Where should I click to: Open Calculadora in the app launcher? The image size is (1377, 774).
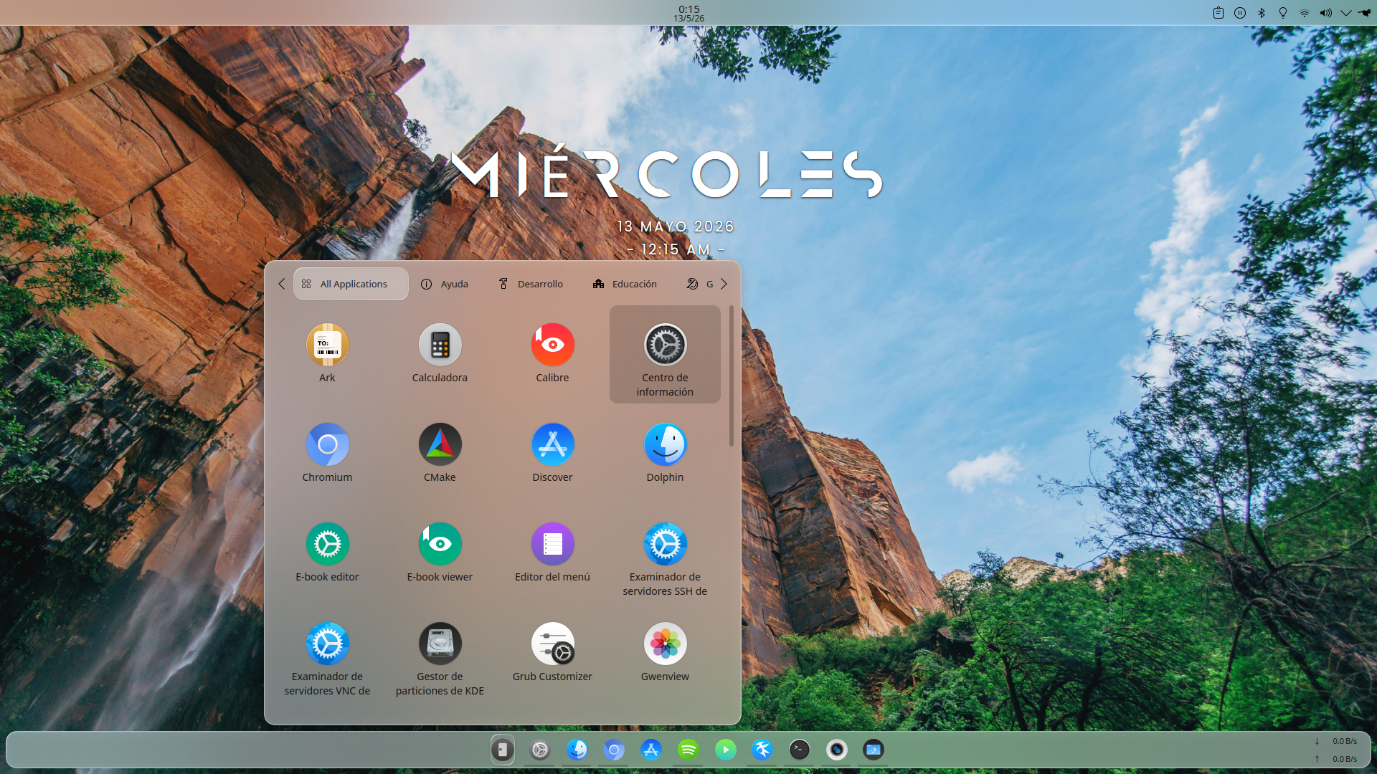click(x=440, y=354)
